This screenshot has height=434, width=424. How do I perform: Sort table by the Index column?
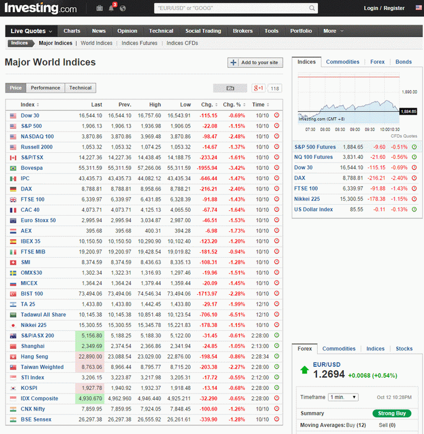[x=29, y=105]
